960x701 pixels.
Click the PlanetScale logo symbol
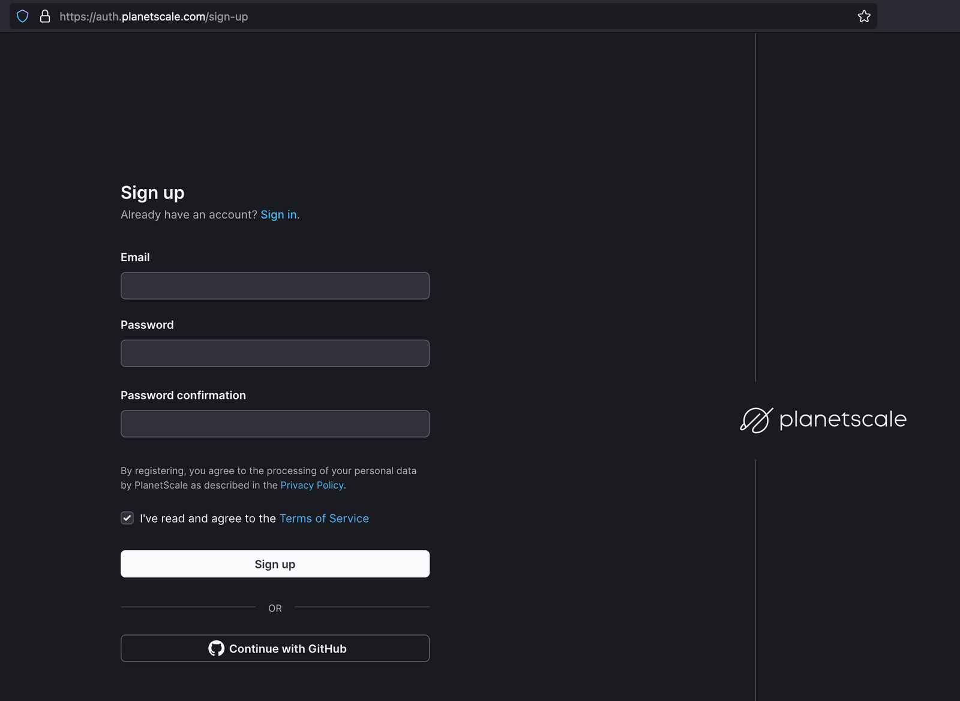tap(756, 420)
